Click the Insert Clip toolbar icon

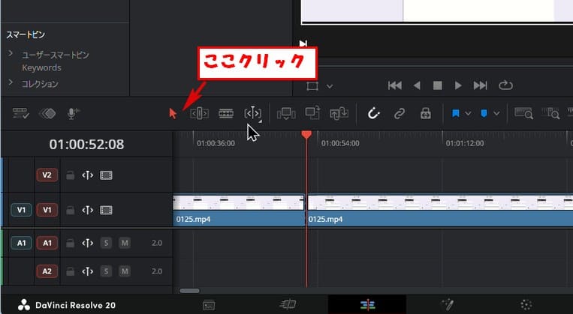(x=286, y=113)
